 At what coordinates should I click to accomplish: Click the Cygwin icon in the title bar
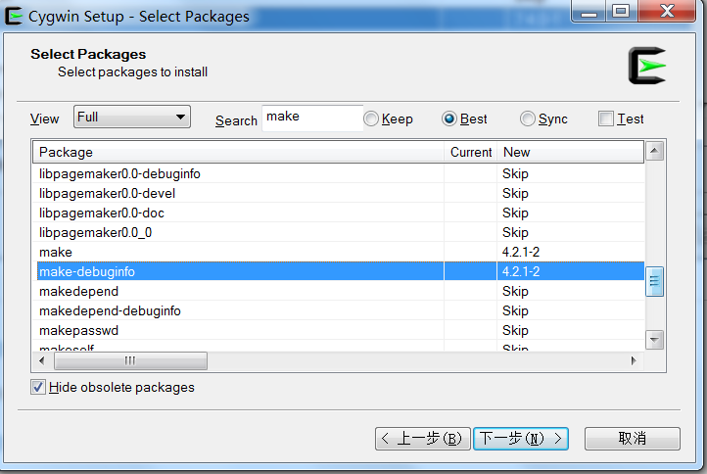(x=14, y=17)
